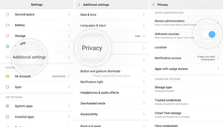The image size is (223, 127).
Task: Go back from Privacy screen
Action: tap(153, 4)
